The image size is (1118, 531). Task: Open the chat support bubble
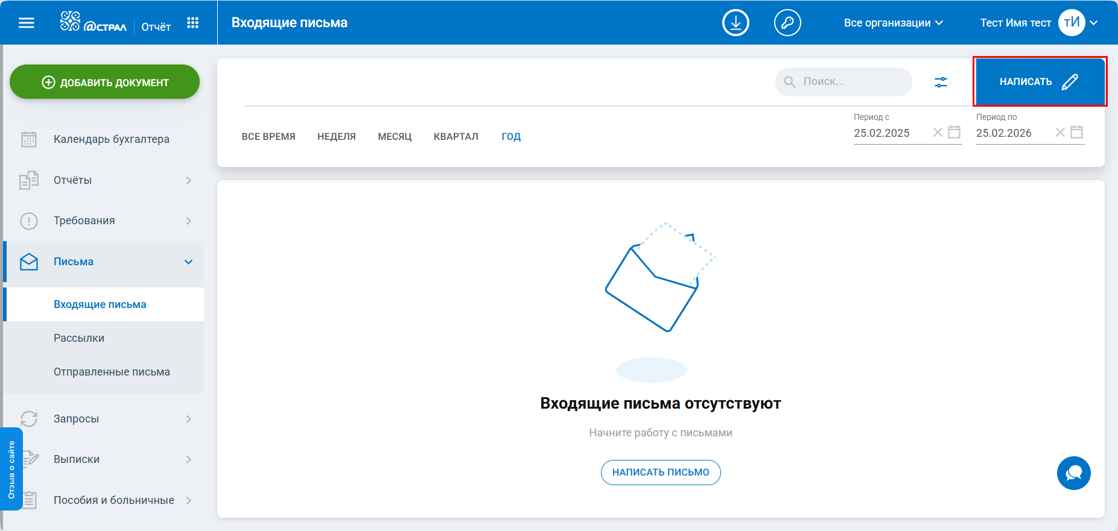[x=1073, y=473]
